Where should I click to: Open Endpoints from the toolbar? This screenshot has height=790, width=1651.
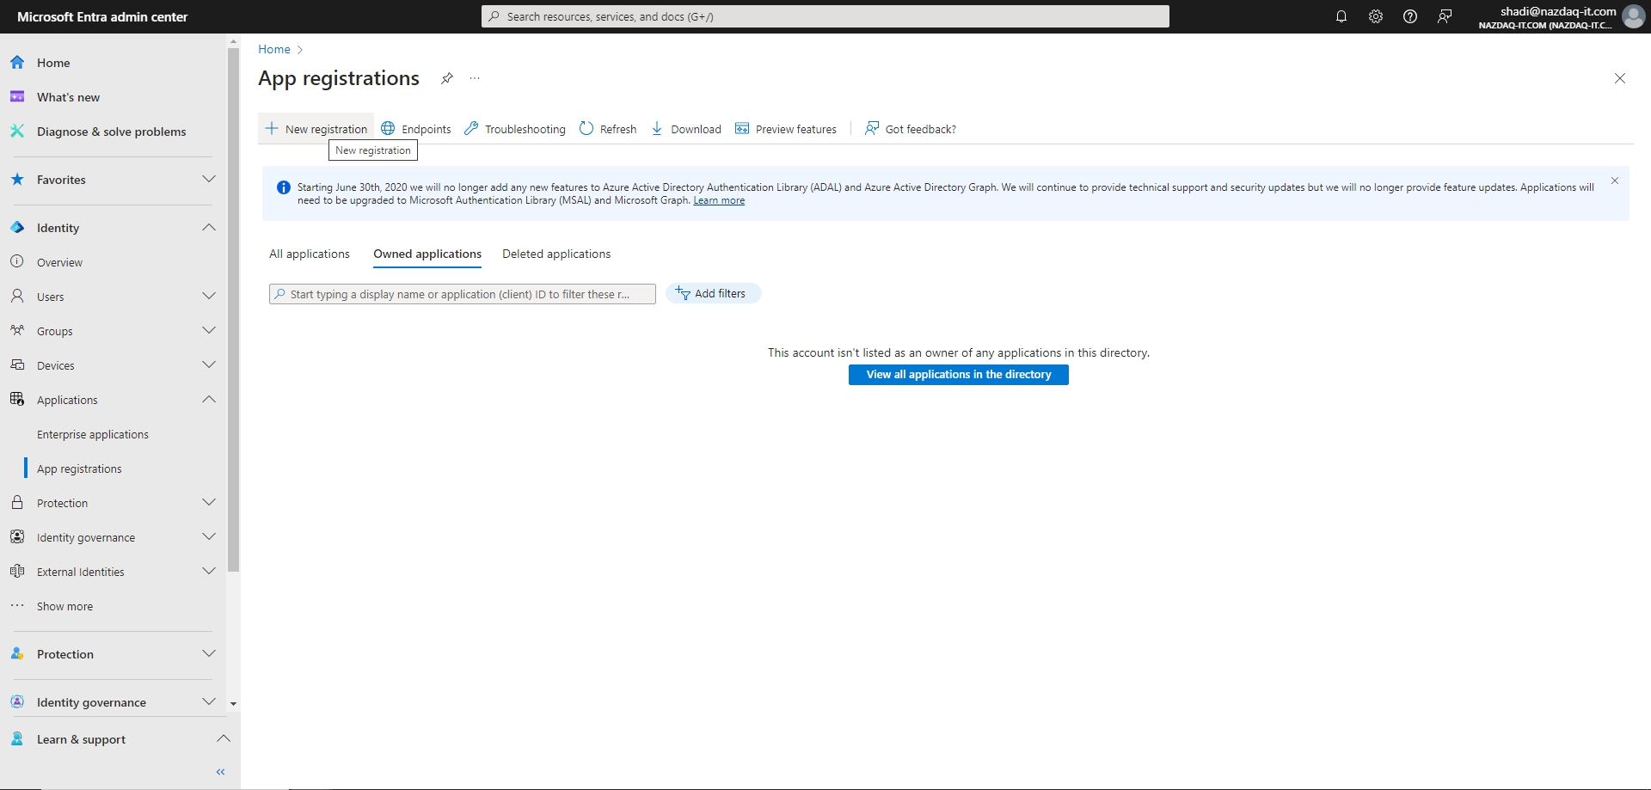(416, 129)
